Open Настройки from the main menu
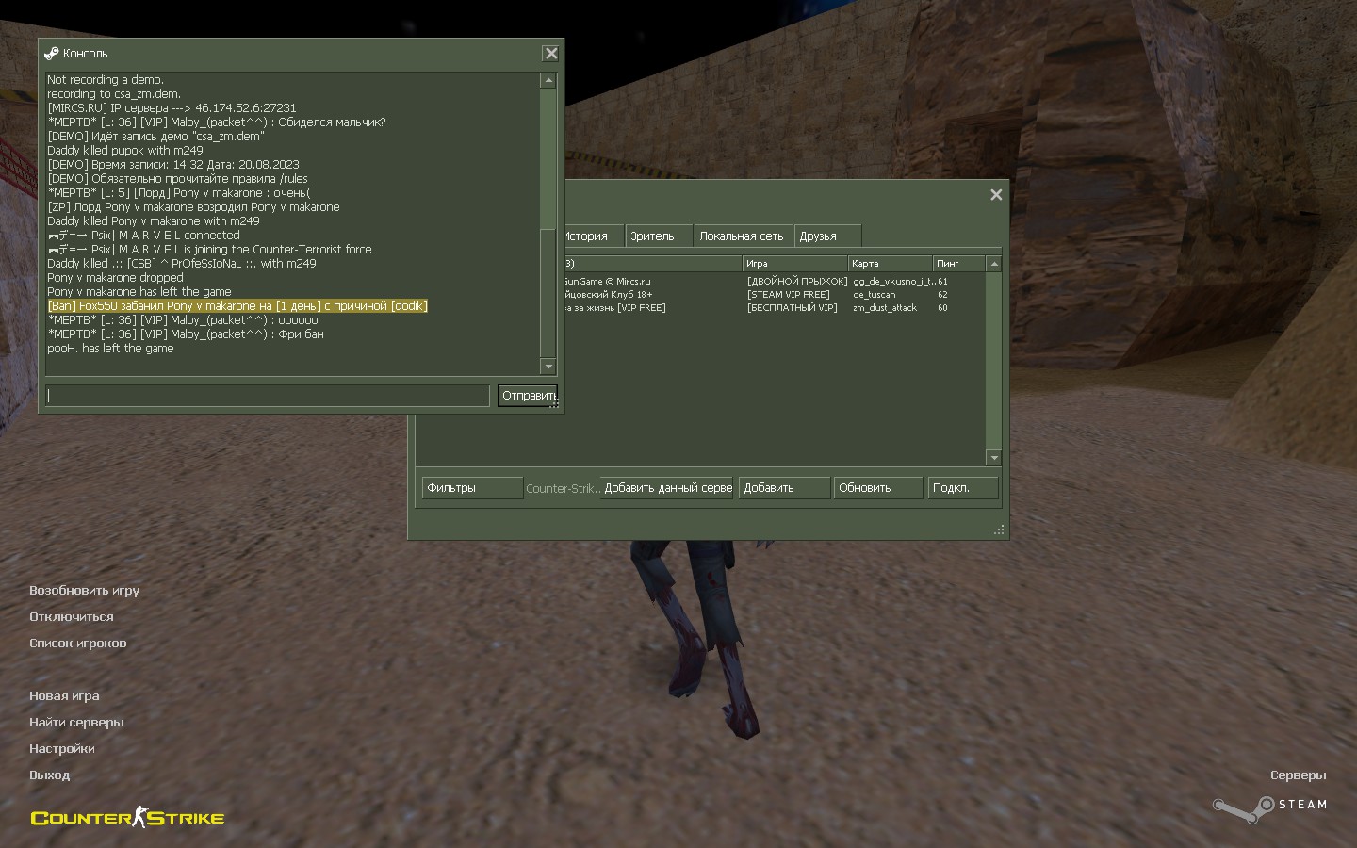The image size is (1357, 848). pos(62,749)
